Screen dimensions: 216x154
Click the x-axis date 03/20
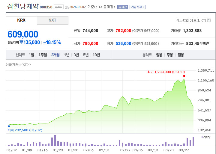(x=169, y=150)
